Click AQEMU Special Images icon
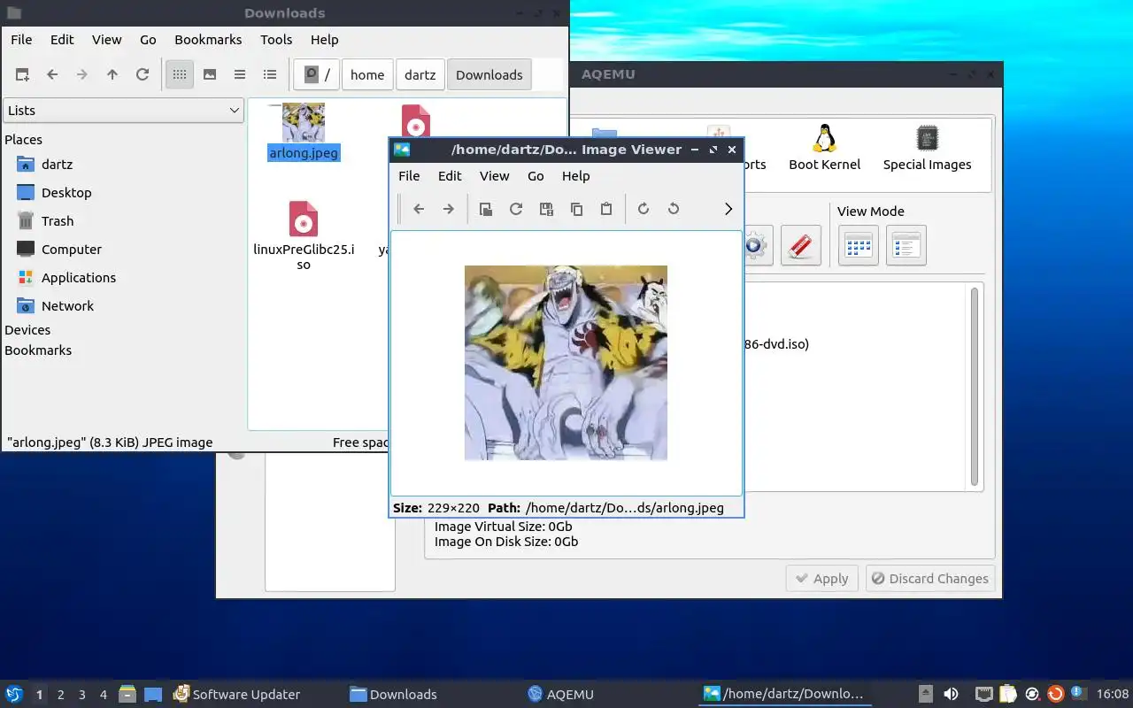Viewport: 1133px width, 708px height. tap(927, 148)
